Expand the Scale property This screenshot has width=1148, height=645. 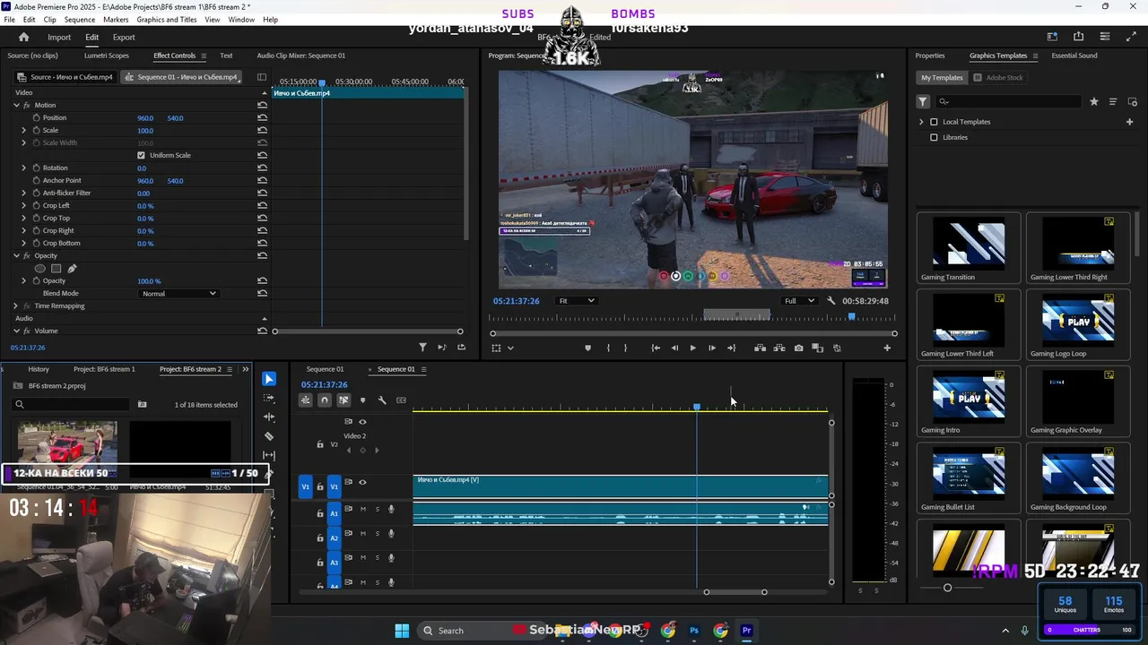(x=24, y=130)
